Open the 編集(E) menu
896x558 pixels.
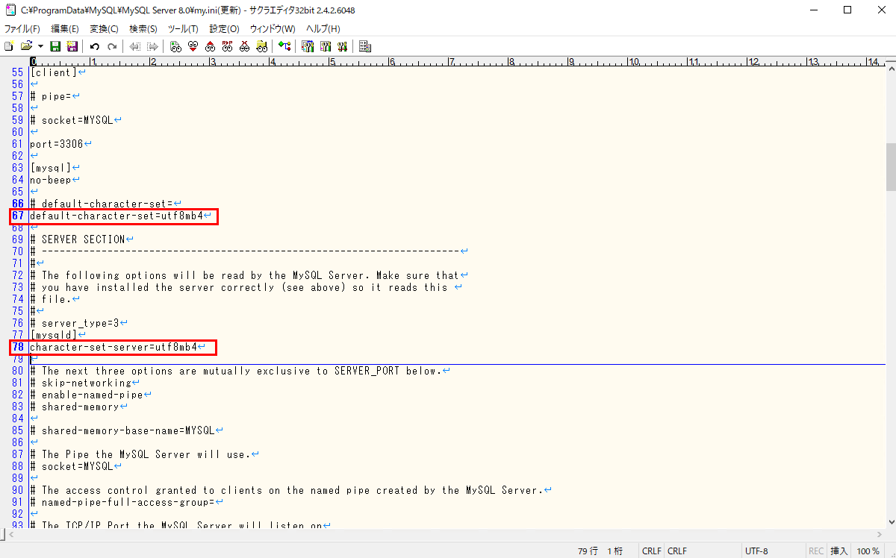point(65,28)
